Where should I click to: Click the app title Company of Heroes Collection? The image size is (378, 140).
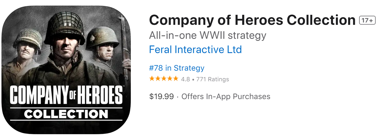(x=252, y=20)
